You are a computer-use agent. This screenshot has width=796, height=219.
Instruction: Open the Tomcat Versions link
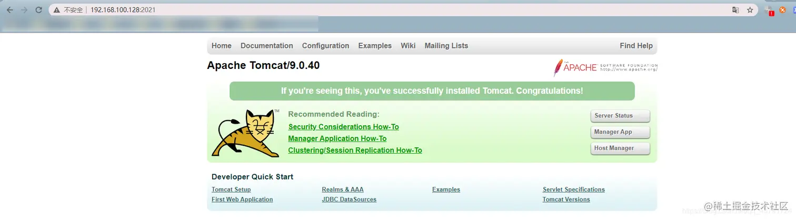(x=566, y=200)
